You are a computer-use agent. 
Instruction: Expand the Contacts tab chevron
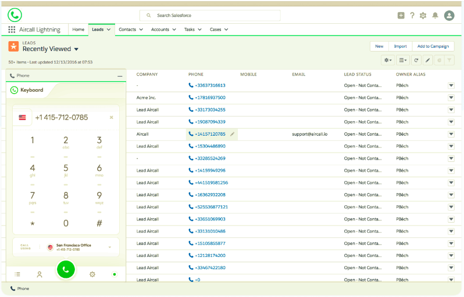(x=141, y=30)
